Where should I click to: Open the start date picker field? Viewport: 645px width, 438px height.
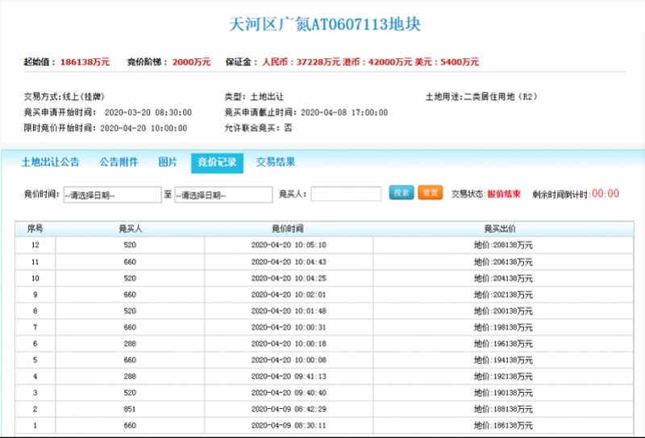click(x=112, y=194)
